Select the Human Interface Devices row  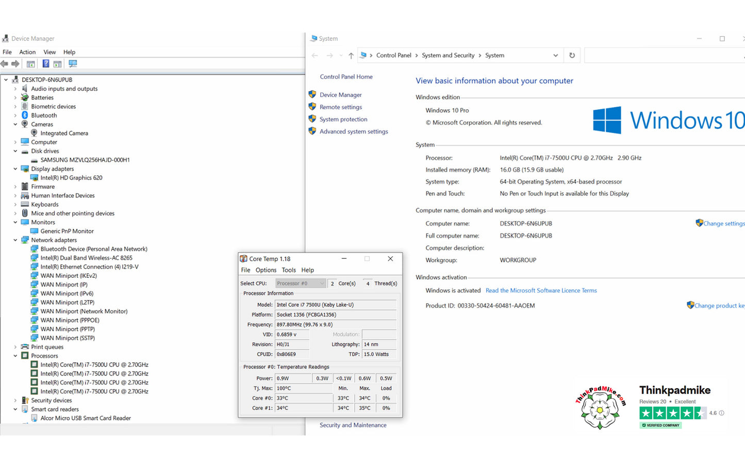click(x=63, y=196)
